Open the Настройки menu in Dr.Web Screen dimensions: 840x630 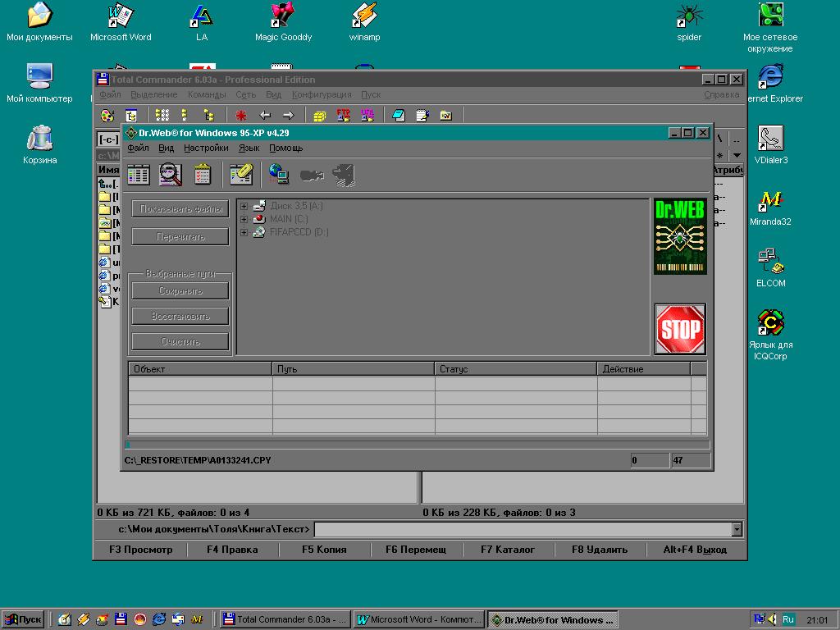pos(206,148)
